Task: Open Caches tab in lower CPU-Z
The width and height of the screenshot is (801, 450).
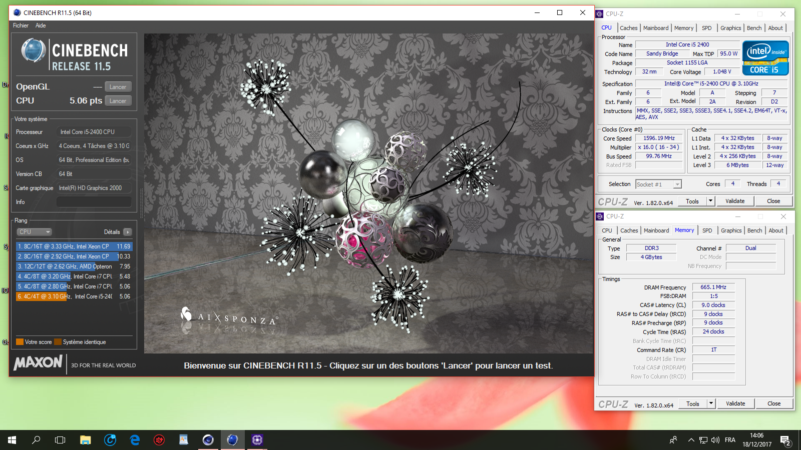Action: [x=629, y=230]
